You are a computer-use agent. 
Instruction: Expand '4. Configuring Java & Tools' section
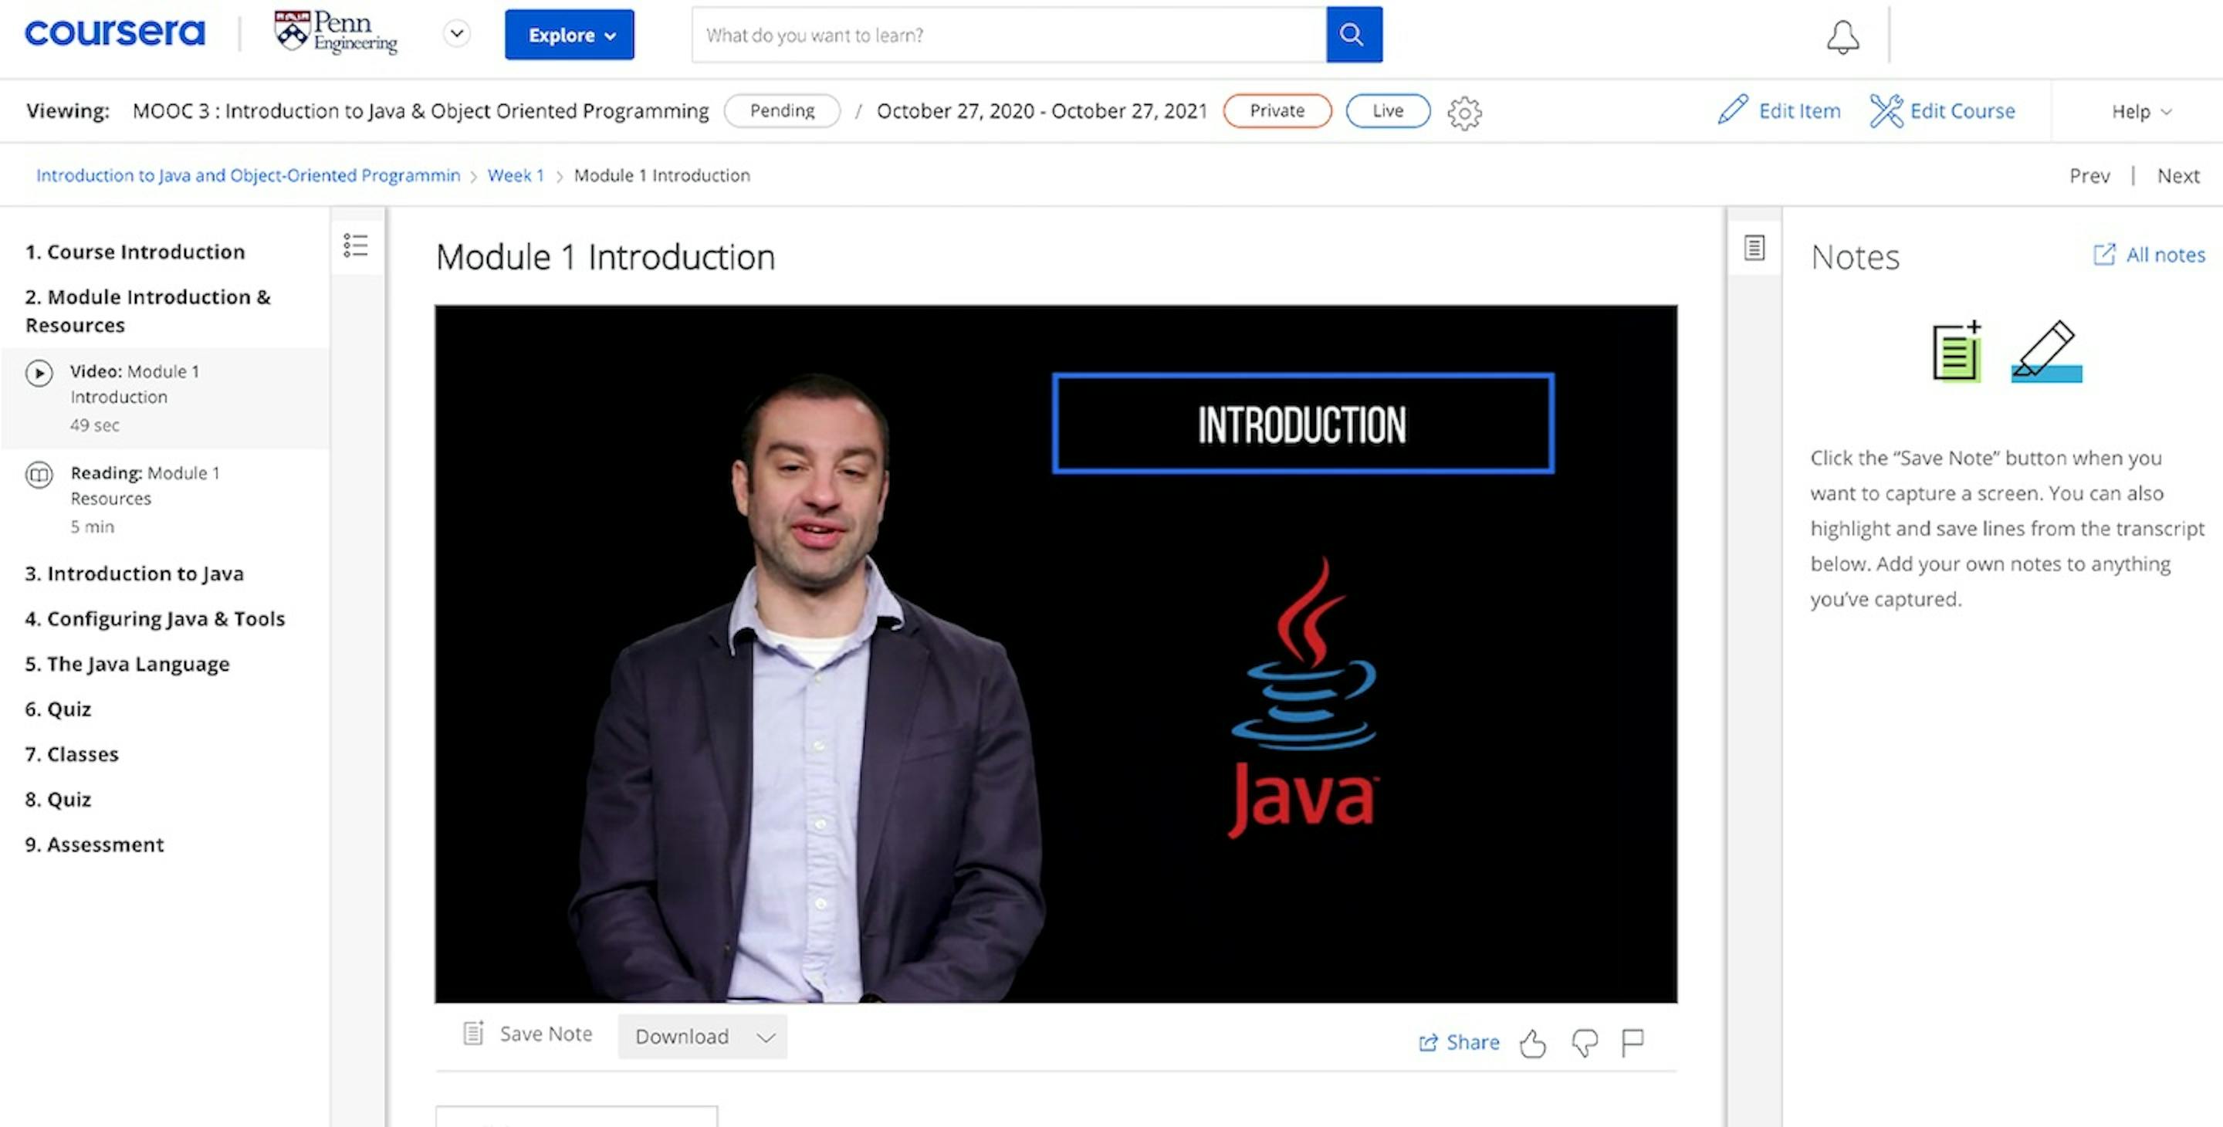tap(154, 619)
